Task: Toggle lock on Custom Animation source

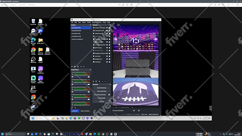Action: pyautogui.click(x=109, y=28)
